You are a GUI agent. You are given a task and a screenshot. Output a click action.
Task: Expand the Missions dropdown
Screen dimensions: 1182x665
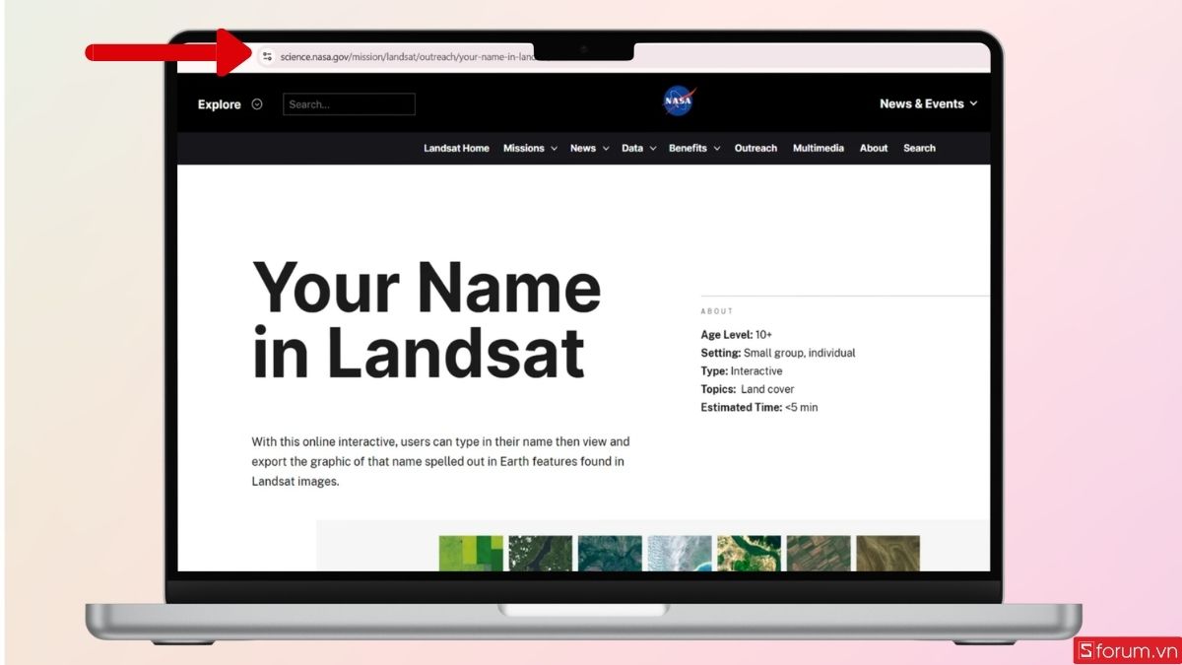(x=523, y=148)
